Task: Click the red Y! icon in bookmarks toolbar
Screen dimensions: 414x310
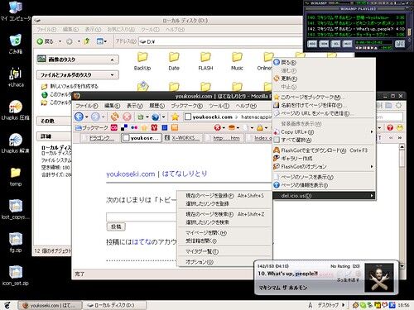Action: [154, 127]
